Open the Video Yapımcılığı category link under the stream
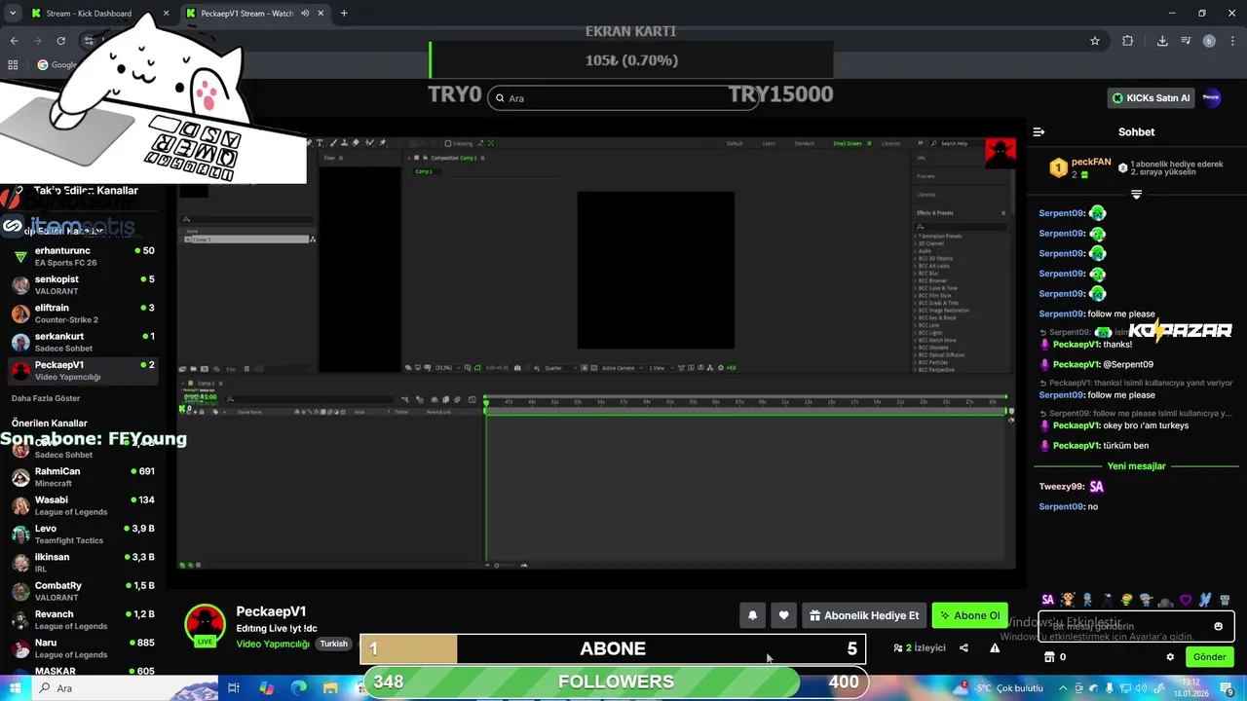Screen dimensions: 1247x701 click(272, 645)
